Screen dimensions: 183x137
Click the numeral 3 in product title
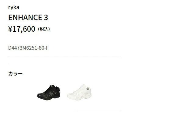point(46,17)
